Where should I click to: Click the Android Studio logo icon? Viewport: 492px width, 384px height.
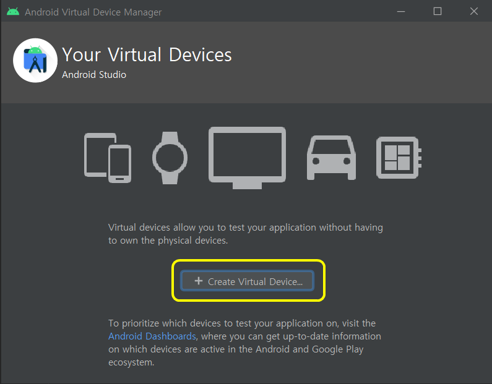[35, 61]
